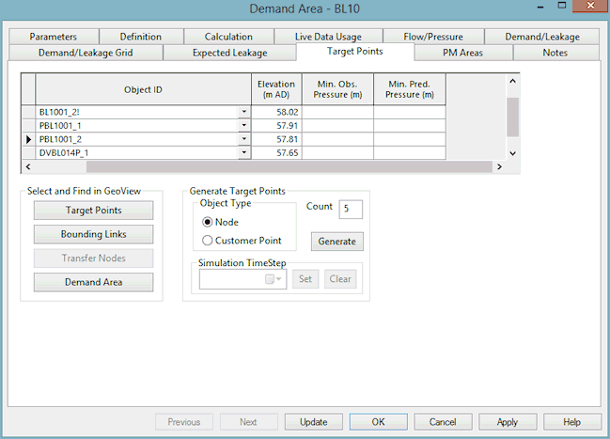
Task: Switch to the Parameters tab
Action: (x=54, y=37)
